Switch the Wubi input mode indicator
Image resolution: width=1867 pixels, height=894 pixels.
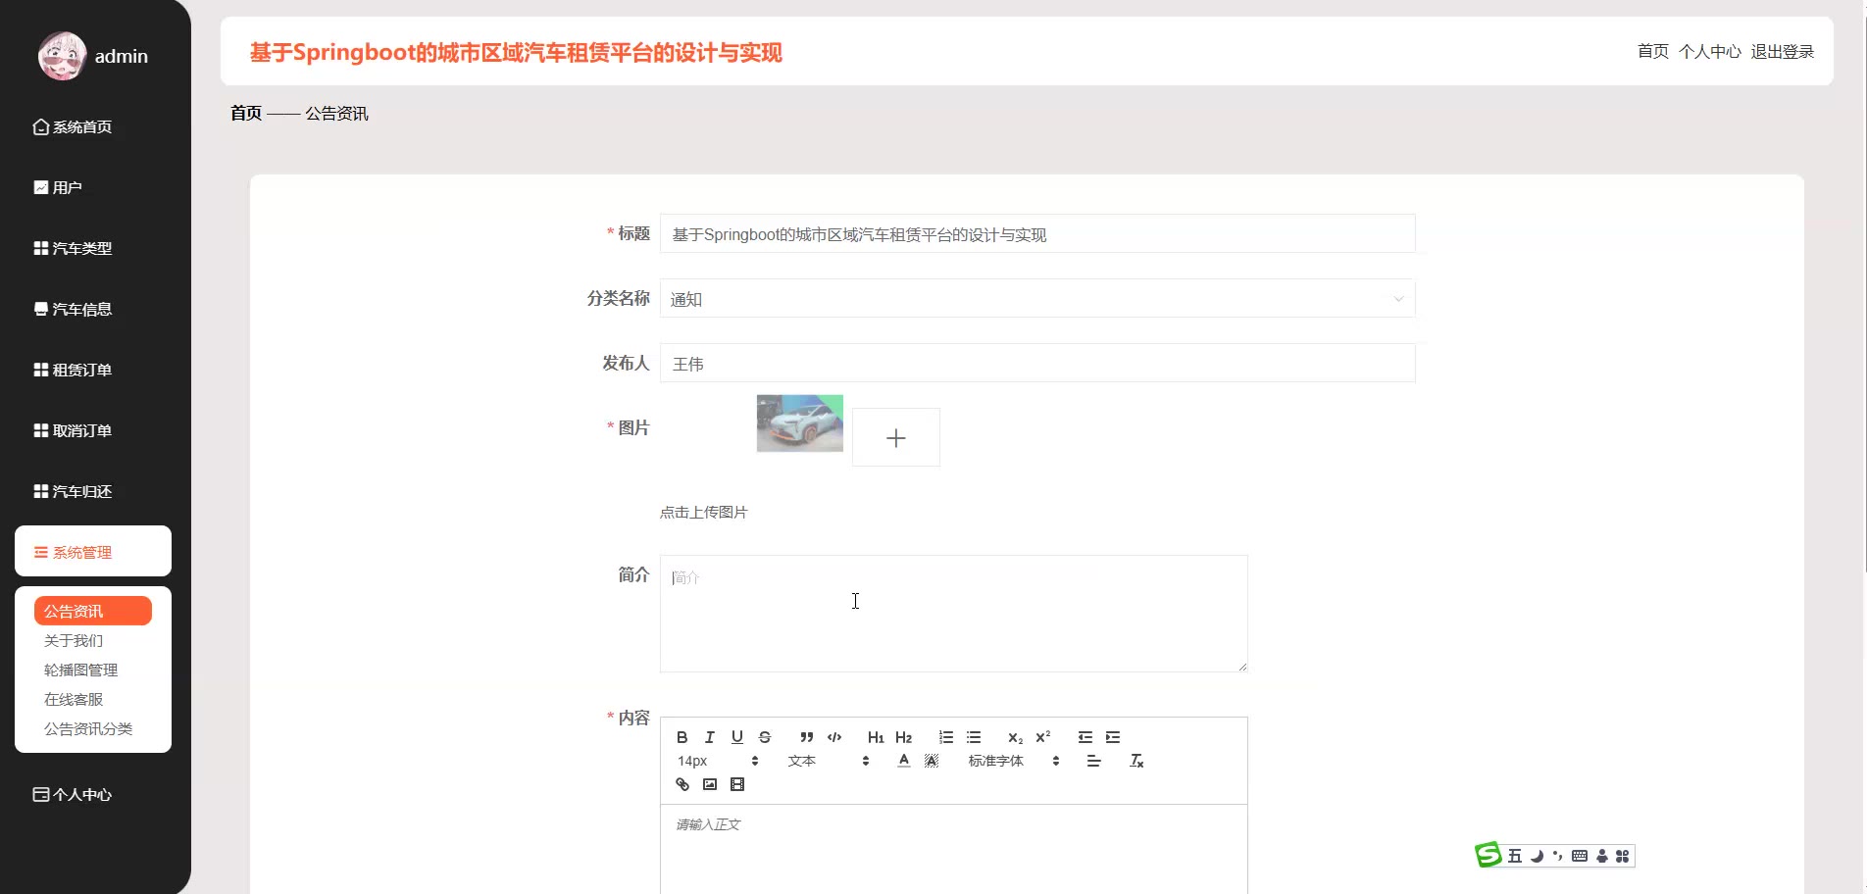click(1515, 856)
